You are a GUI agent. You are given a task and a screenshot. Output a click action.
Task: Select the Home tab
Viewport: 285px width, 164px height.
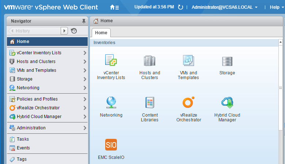point(101,33)
